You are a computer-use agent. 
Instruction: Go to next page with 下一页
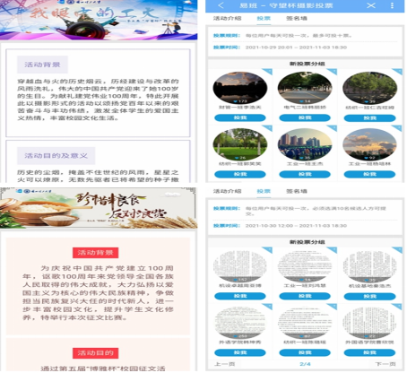coord(385,364)
